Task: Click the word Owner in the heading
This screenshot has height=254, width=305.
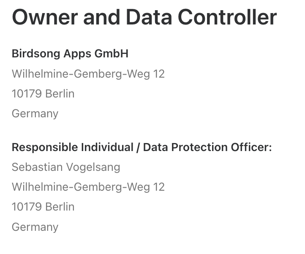Action: pos(45,17)
